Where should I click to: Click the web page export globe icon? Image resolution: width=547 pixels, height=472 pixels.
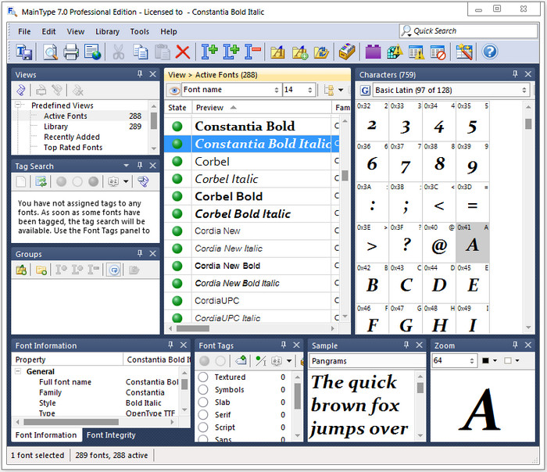pos(92,52)
